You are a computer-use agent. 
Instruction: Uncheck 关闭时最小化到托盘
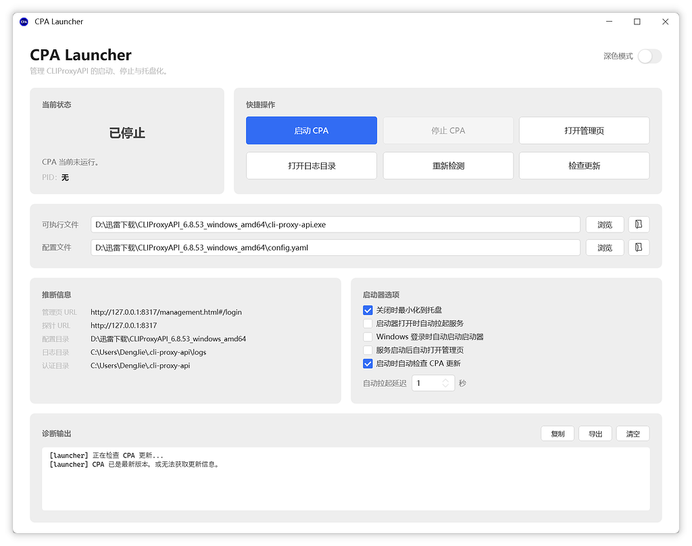[x=368, y=310]
